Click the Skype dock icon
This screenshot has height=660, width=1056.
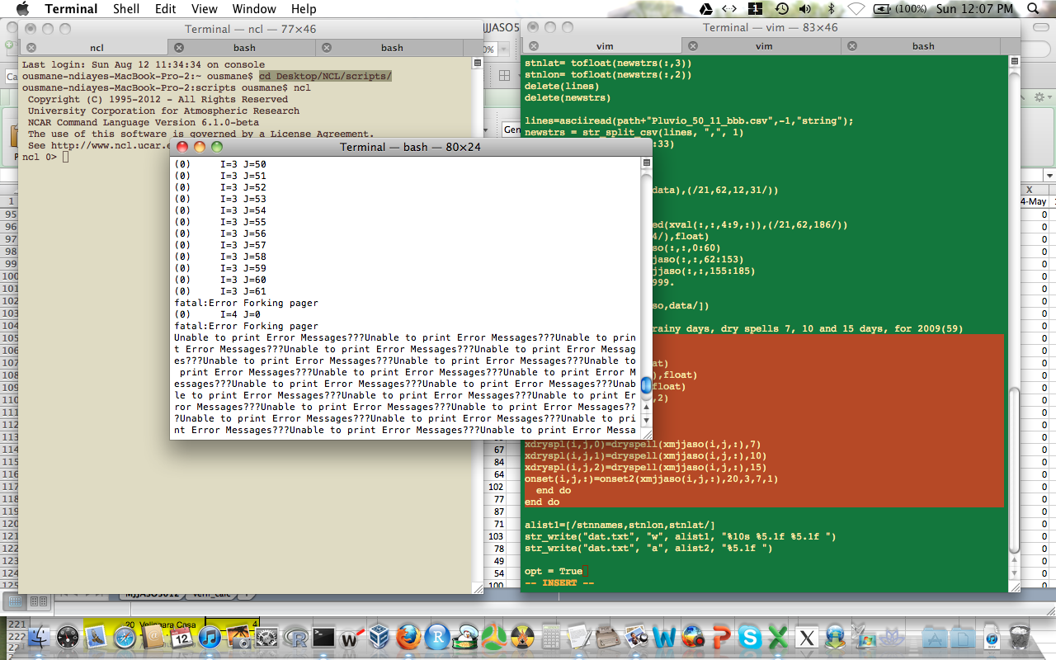[x=750, y=638]
